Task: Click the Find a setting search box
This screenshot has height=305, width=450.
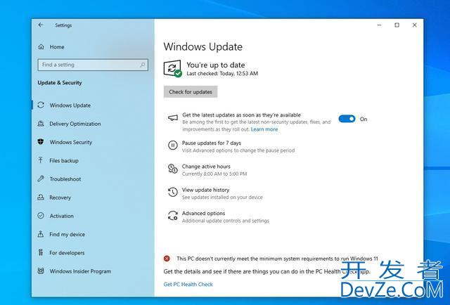Action: click(88, 65)
